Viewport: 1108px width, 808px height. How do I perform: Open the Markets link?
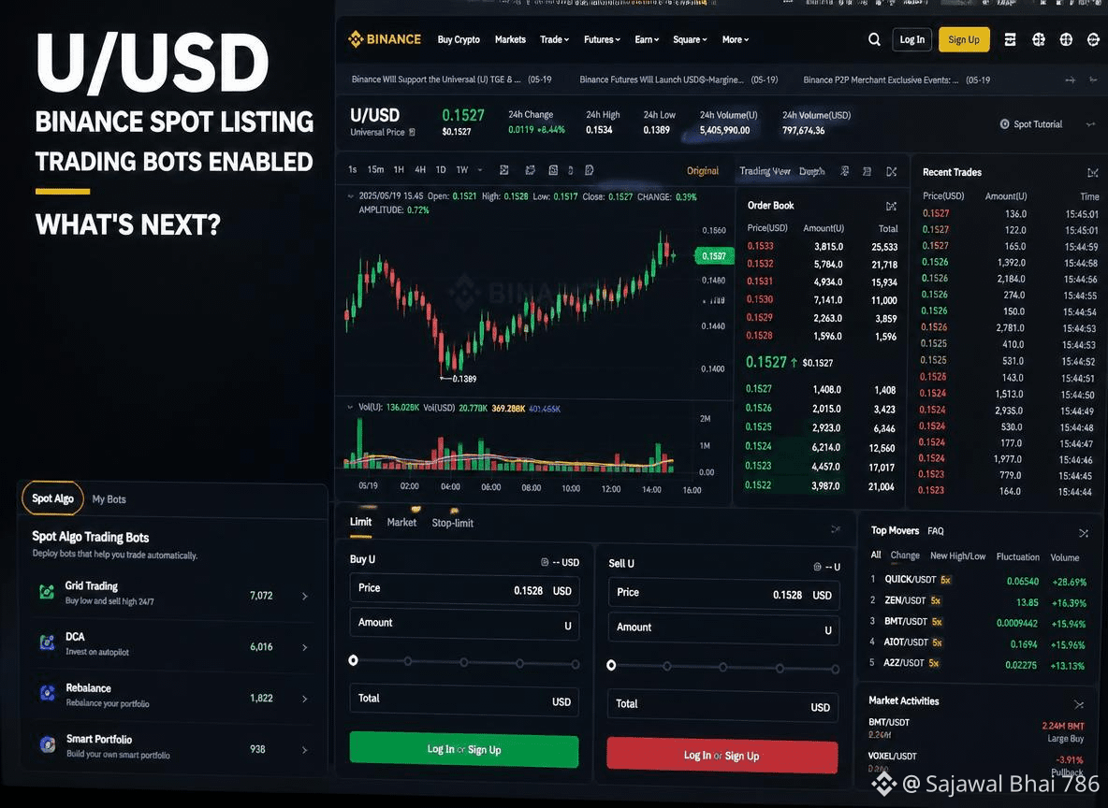pyautogui.click(x=510, y=39)
